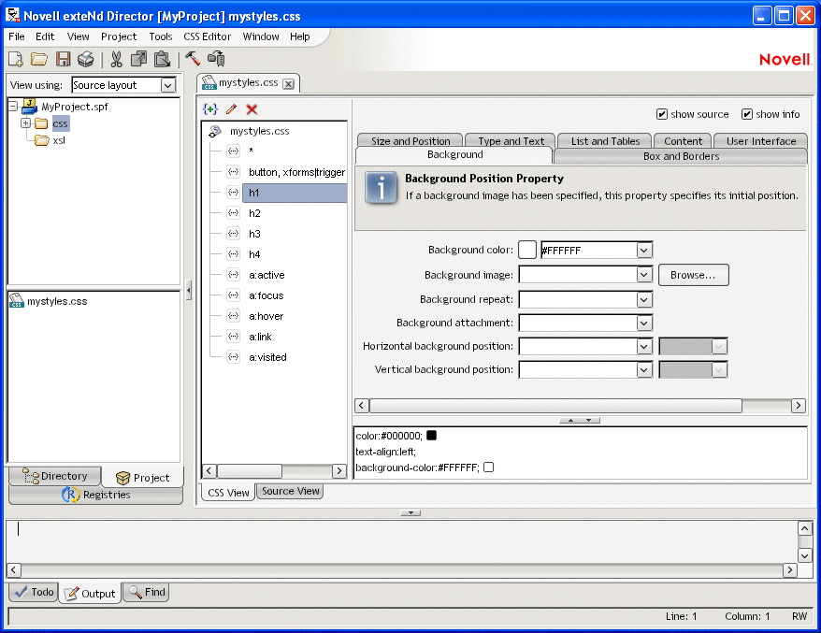Open the Background image dropdown

point(644,274)
